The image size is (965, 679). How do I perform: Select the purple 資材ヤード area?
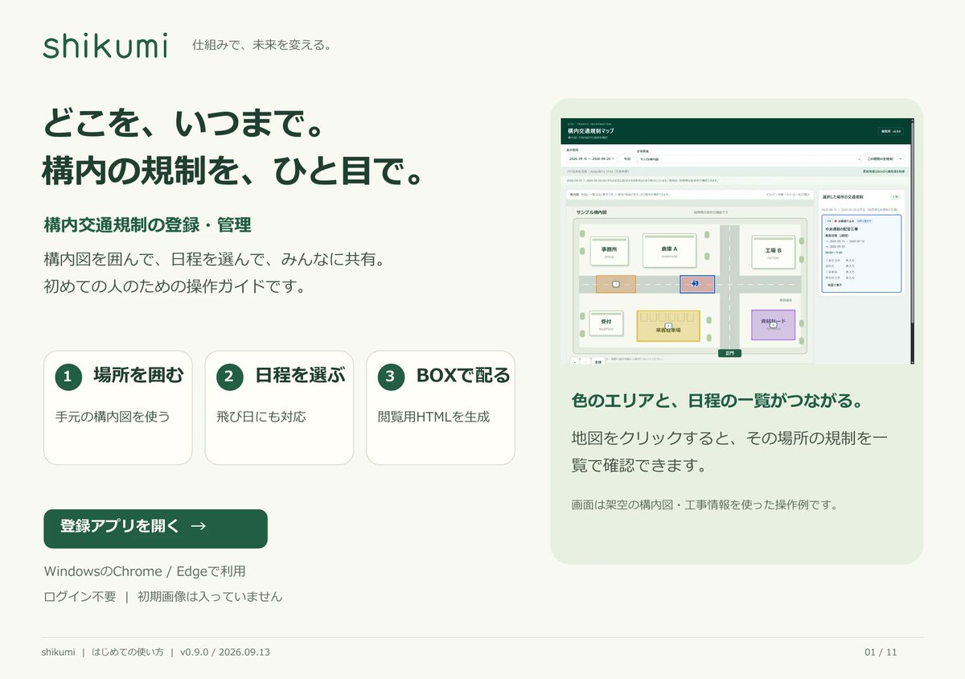773,324
